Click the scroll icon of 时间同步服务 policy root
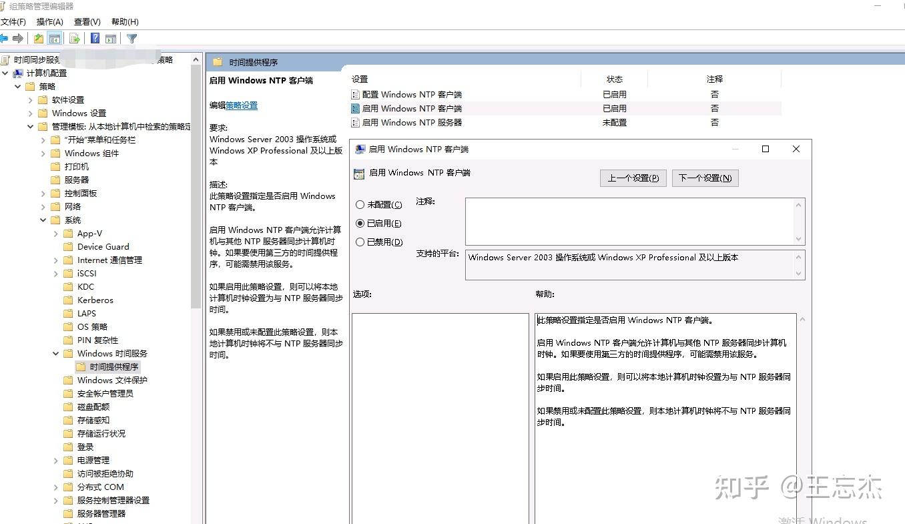The height and width of the screenshot is (524, 905). [5, 60]
